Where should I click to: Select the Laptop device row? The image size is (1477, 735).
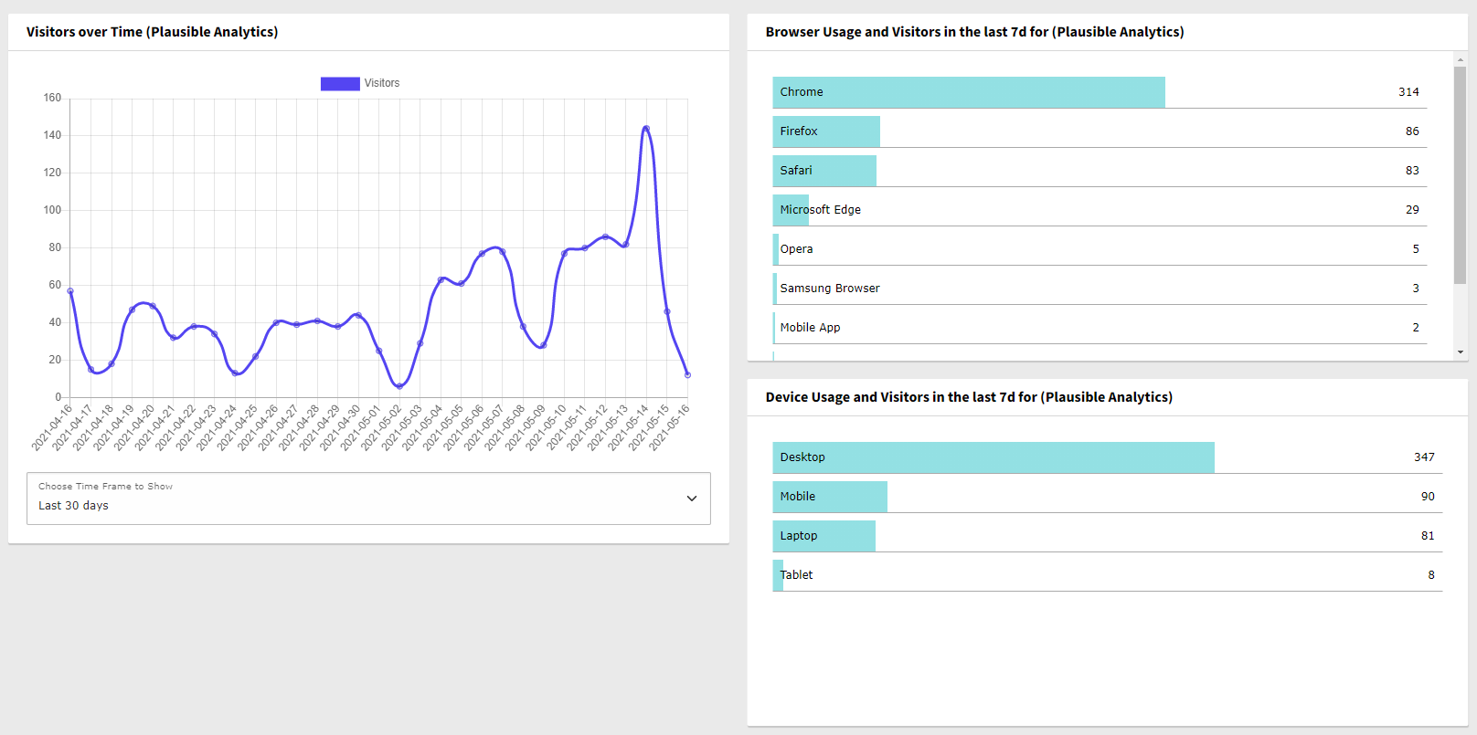[x=1108, y=536]
